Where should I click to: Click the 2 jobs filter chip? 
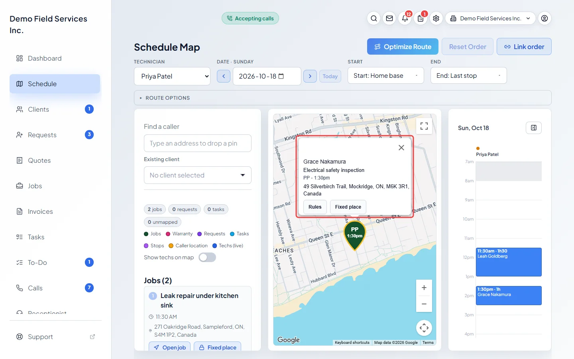pos(155,209)
